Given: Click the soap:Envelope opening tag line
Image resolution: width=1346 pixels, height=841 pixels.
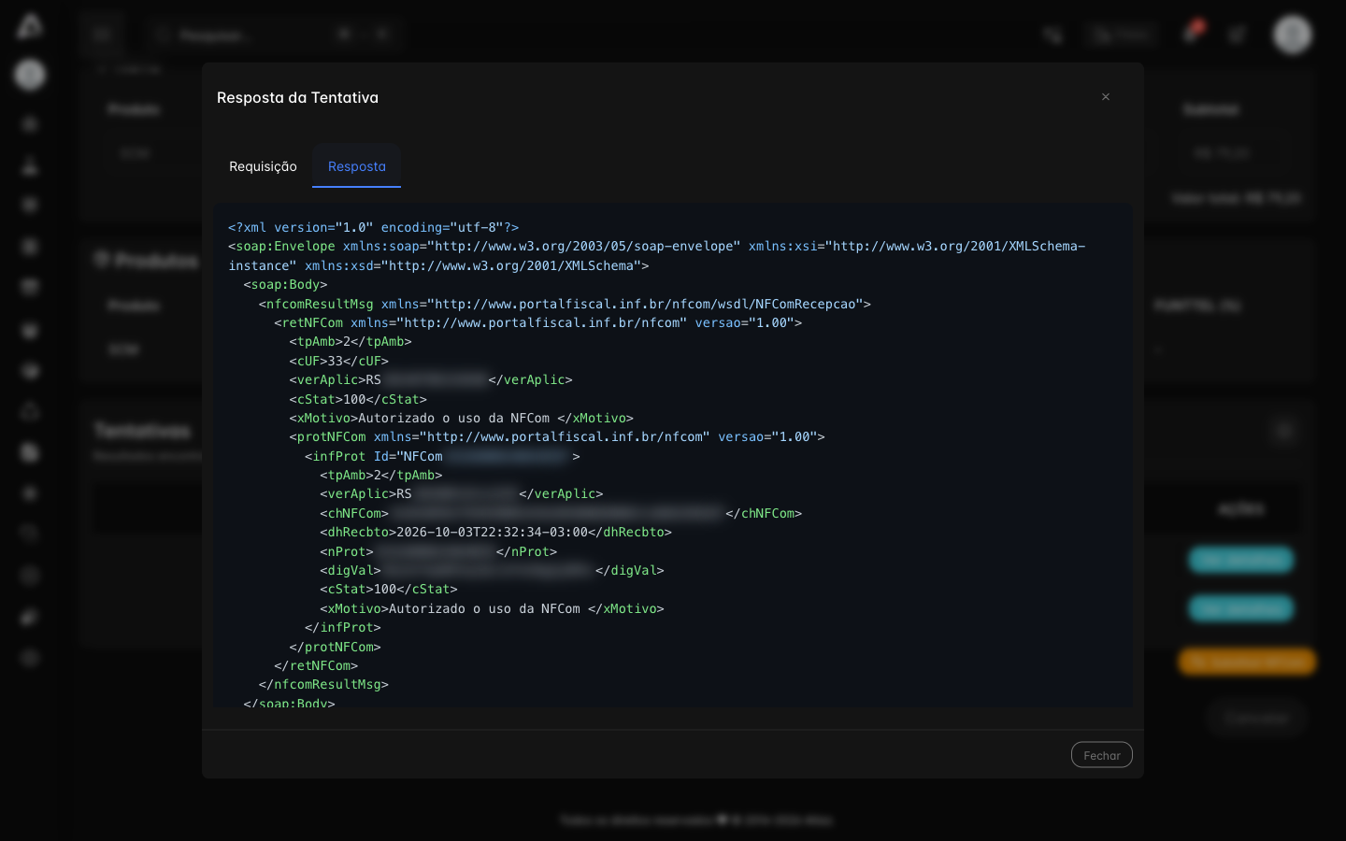Looking at the screenshot, I should click(657, 256).
